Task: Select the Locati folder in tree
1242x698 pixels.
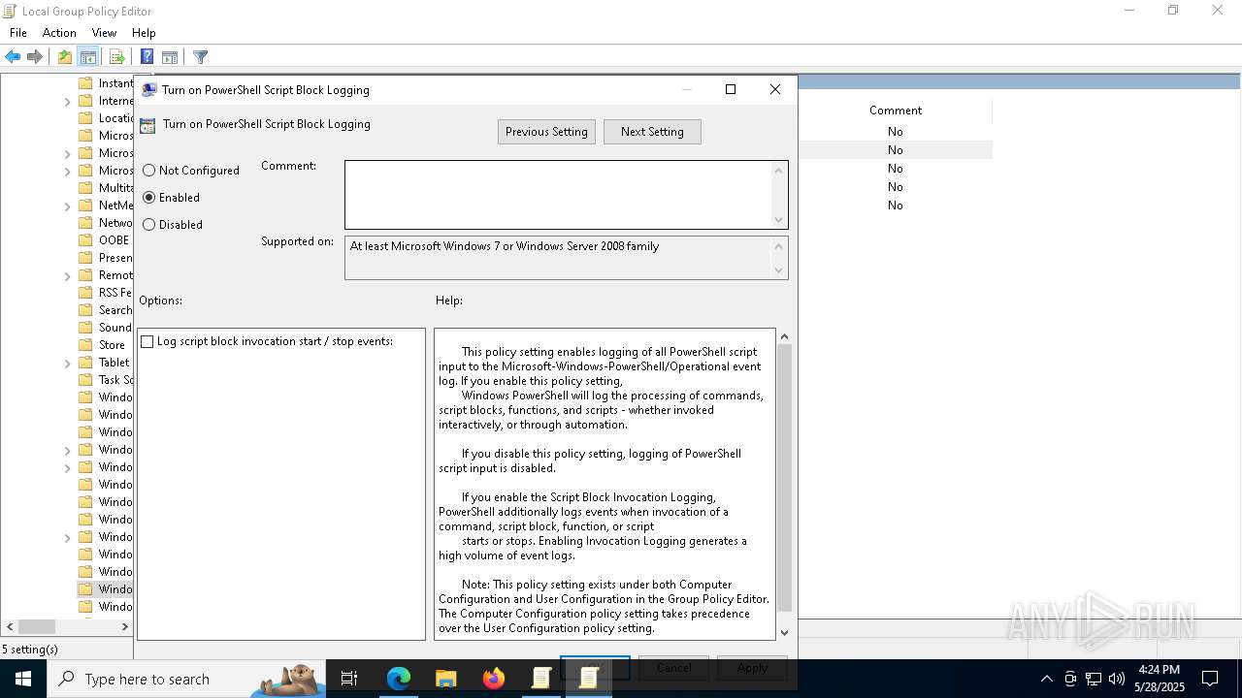Action: click(x=114, y=118)
